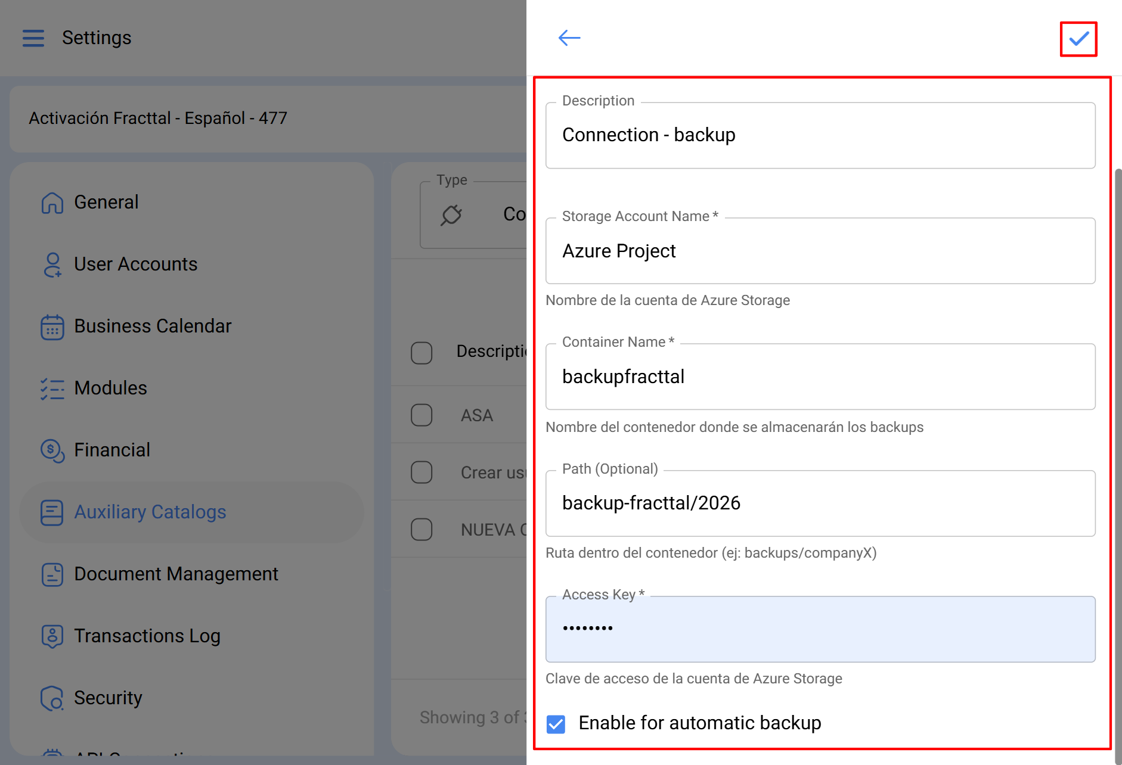
Task: Confirm the connection with the checkmark button
Action: coord(1078,39)
